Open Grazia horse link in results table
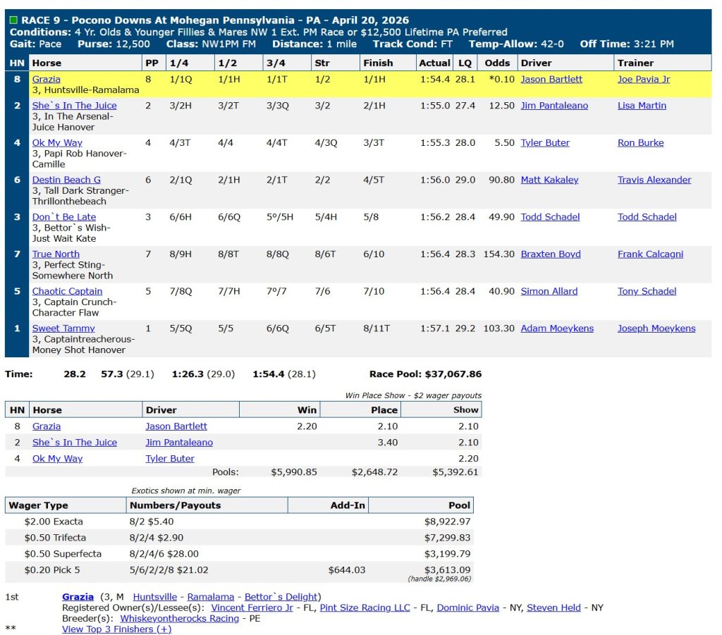The image size is (722, 635). click(x=47, y=80)
